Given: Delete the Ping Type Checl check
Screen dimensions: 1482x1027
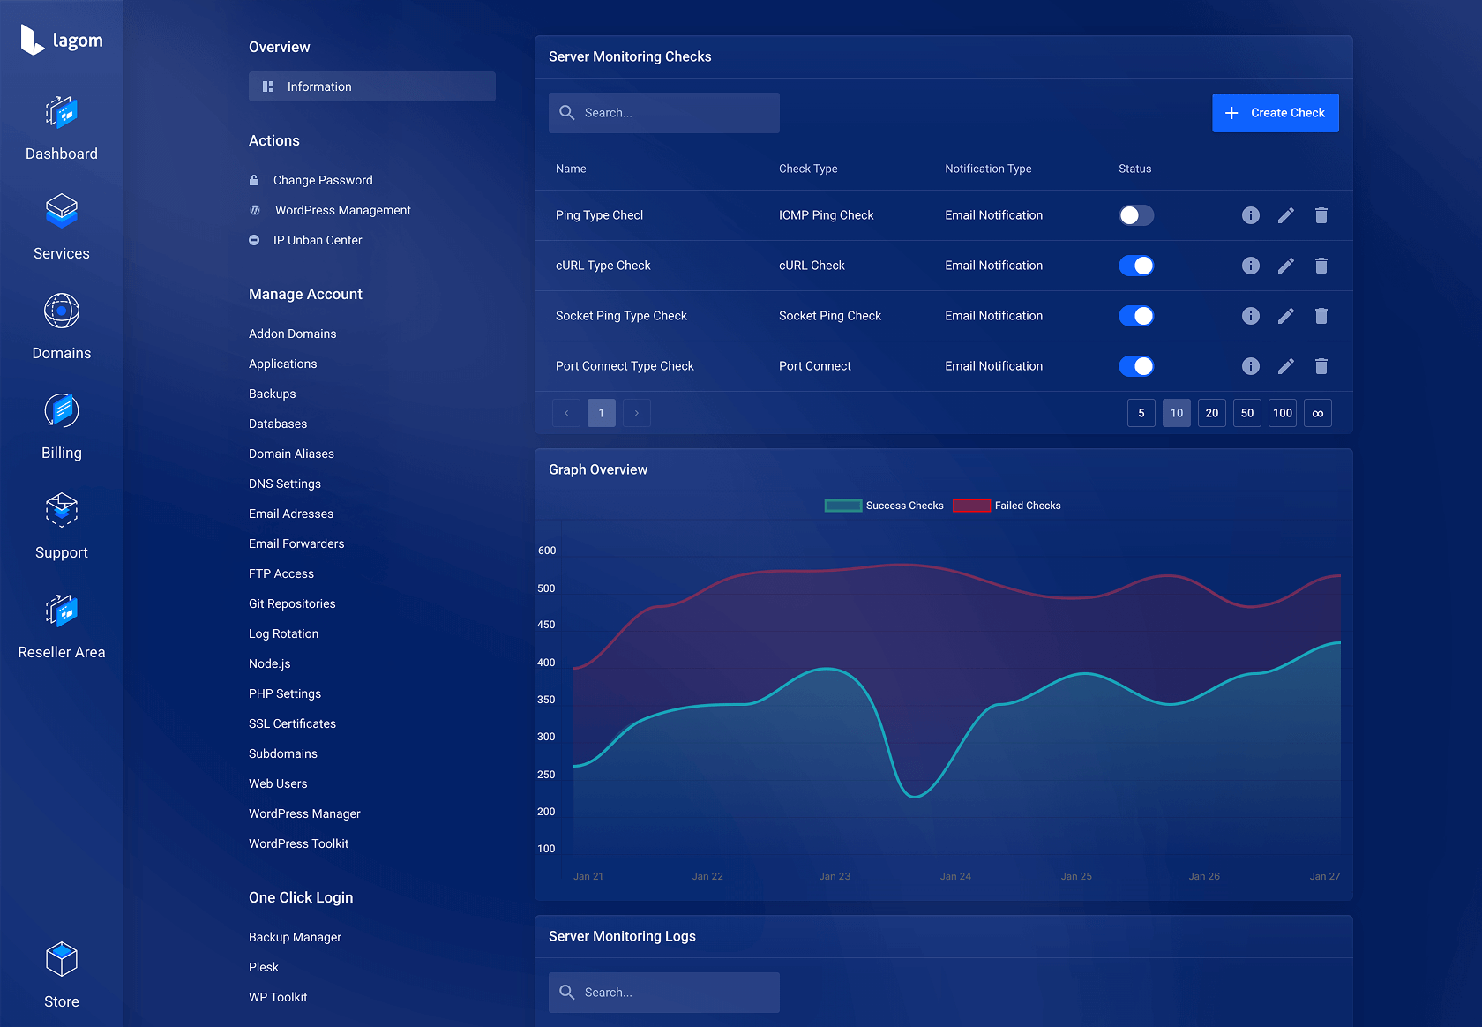Looking at the screenshot, I should click(x=1321, y=215).
